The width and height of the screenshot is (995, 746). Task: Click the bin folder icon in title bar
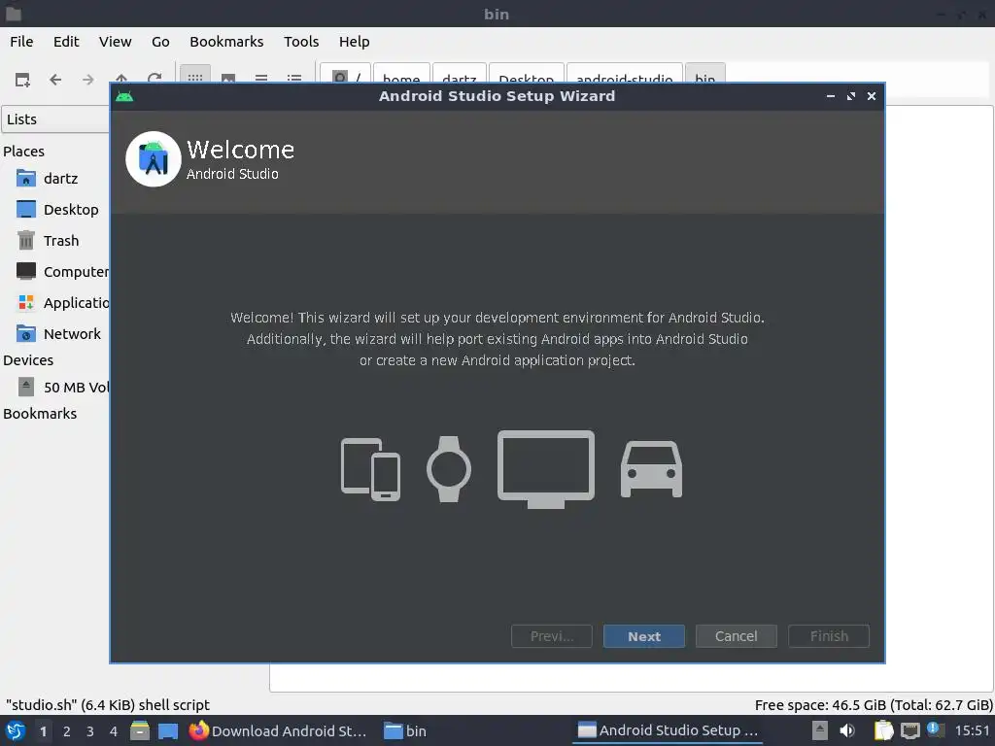tap(14, 14)
